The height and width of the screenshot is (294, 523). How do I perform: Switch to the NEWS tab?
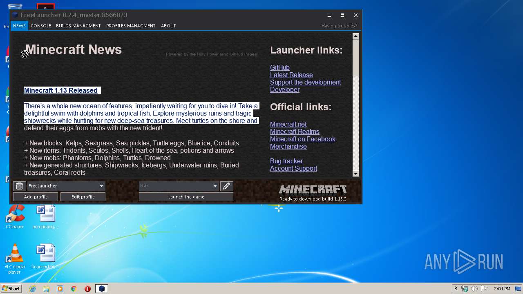coord(19,26)
